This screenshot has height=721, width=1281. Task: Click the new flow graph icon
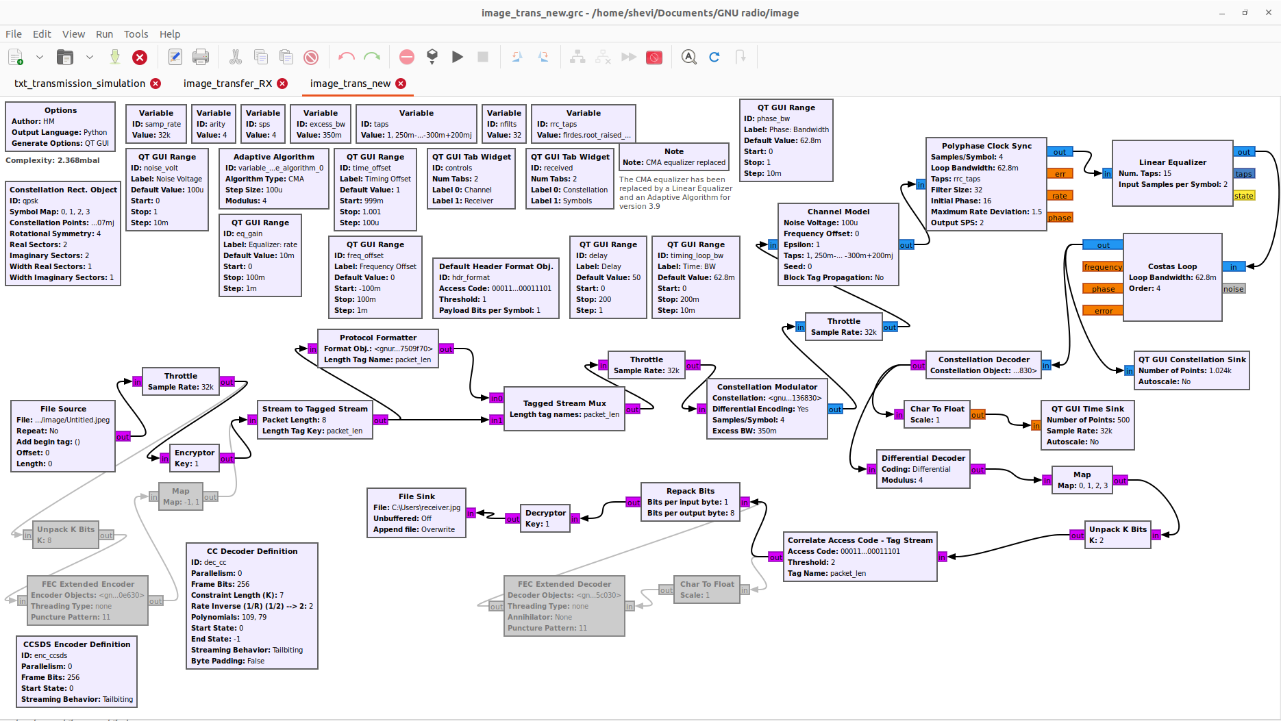coord(16,58)
